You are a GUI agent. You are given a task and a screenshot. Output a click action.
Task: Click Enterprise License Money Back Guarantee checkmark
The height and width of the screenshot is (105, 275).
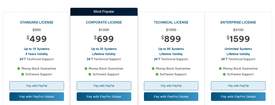click(220, 68)
